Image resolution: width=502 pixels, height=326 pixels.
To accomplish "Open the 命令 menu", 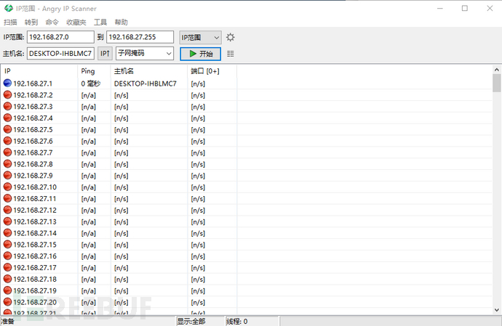I will click(x=52, y=22).
